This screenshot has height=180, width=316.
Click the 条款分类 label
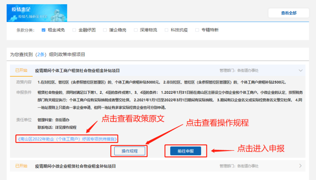tap(26, 30)
